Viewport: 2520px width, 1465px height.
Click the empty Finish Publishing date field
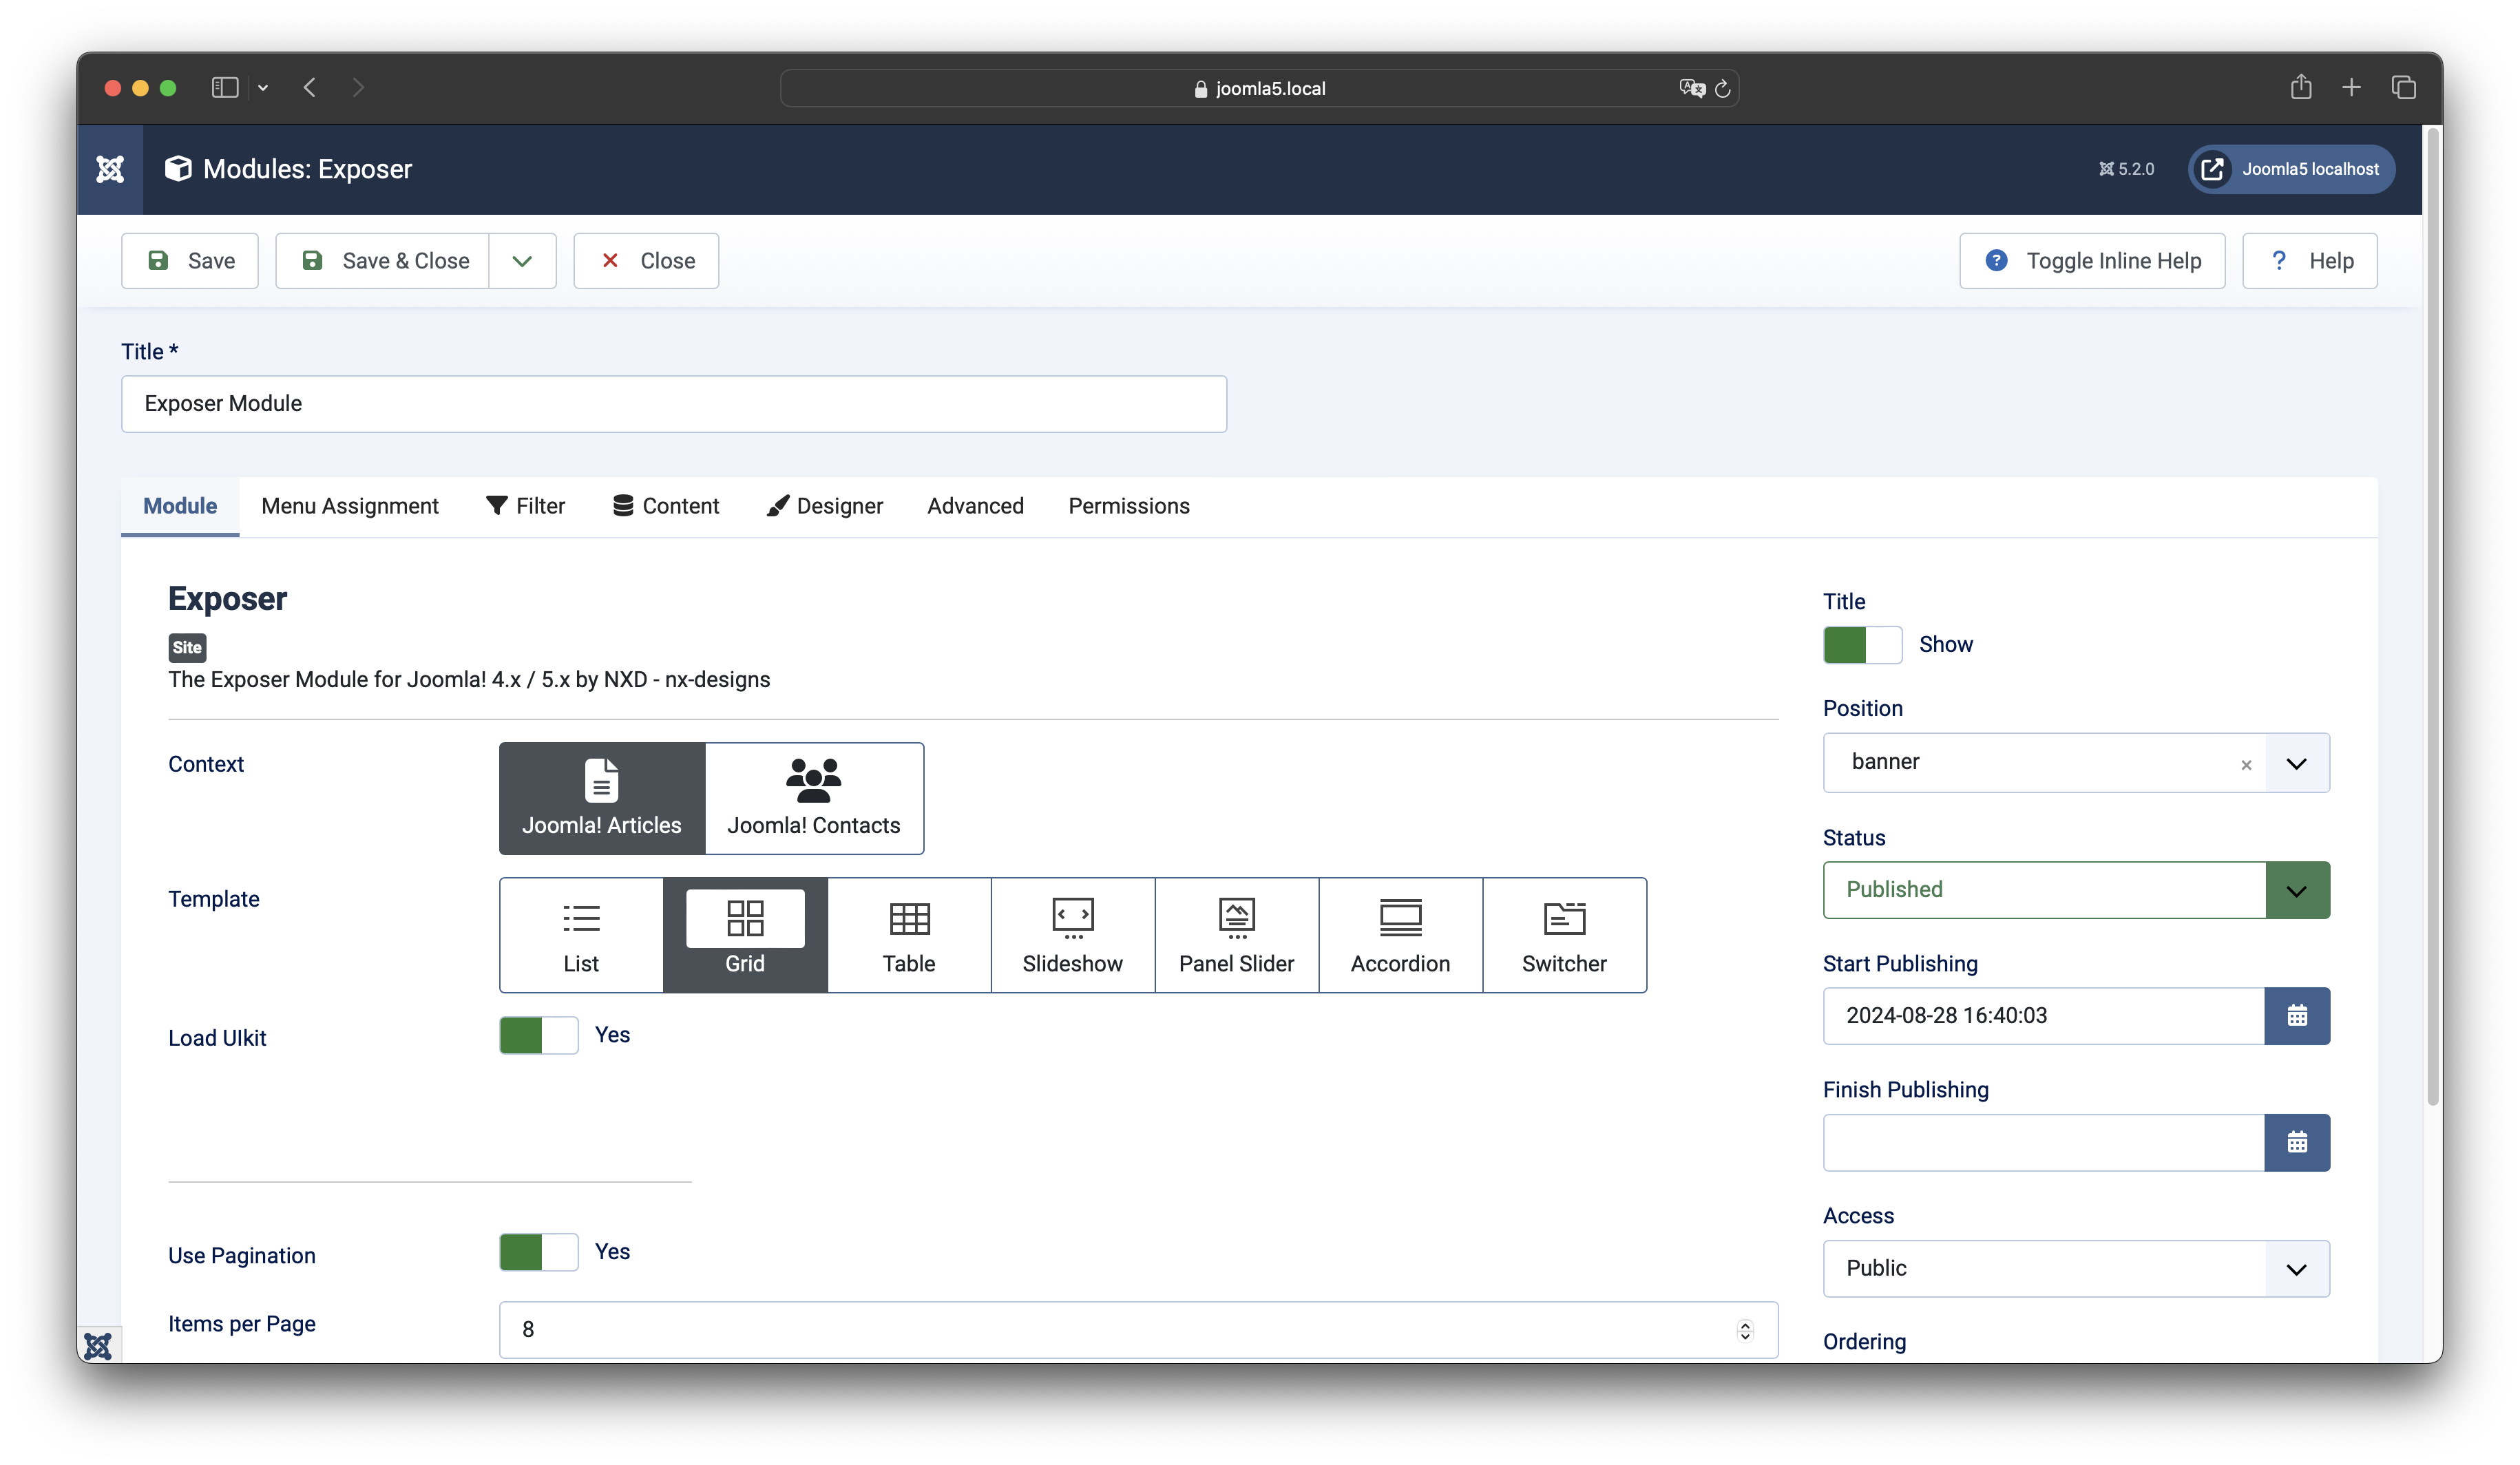click(2044, 1142)
